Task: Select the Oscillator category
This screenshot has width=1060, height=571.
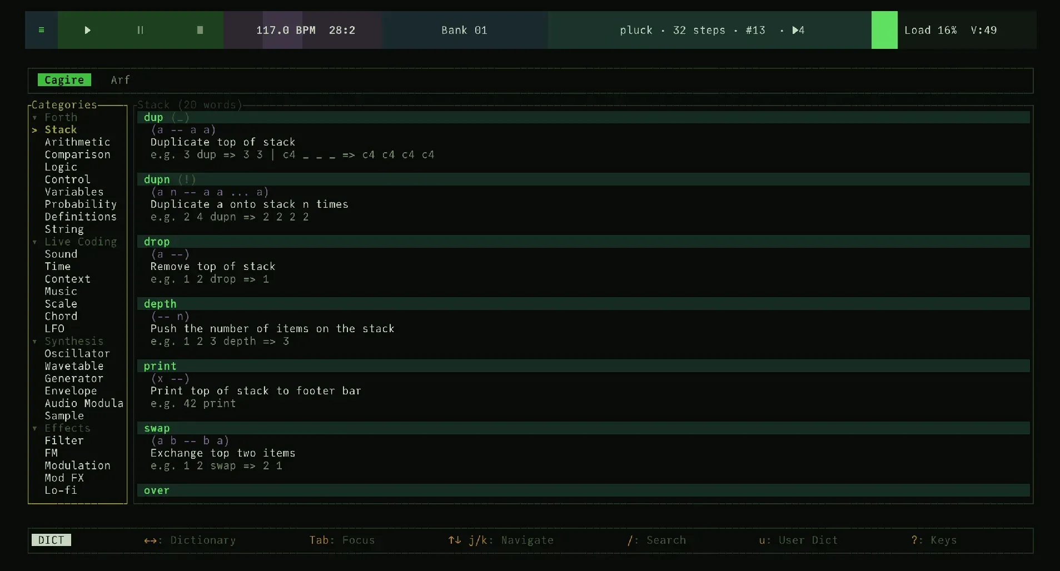Action: click(x=77, y=353)
